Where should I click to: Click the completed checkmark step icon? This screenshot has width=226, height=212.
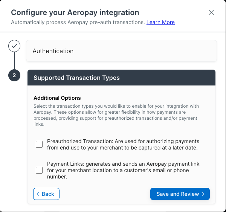(x=14, y=46)
